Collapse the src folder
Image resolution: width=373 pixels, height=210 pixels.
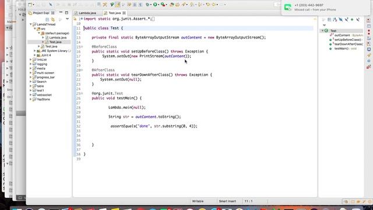point(35,29)
